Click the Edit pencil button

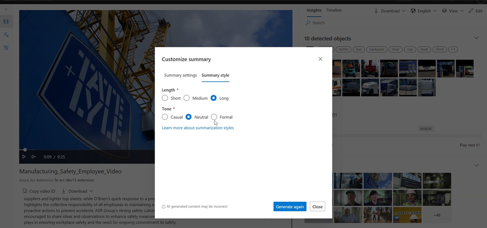475,11
